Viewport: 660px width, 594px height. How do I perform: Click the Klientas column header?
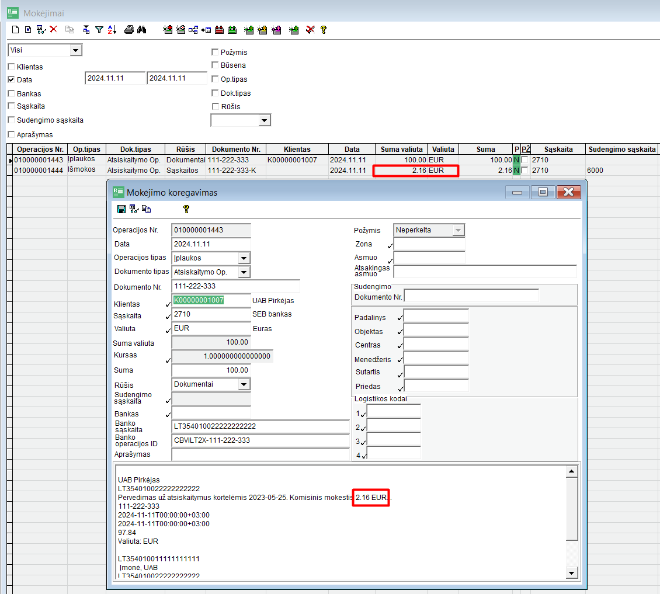pos(297,150)
